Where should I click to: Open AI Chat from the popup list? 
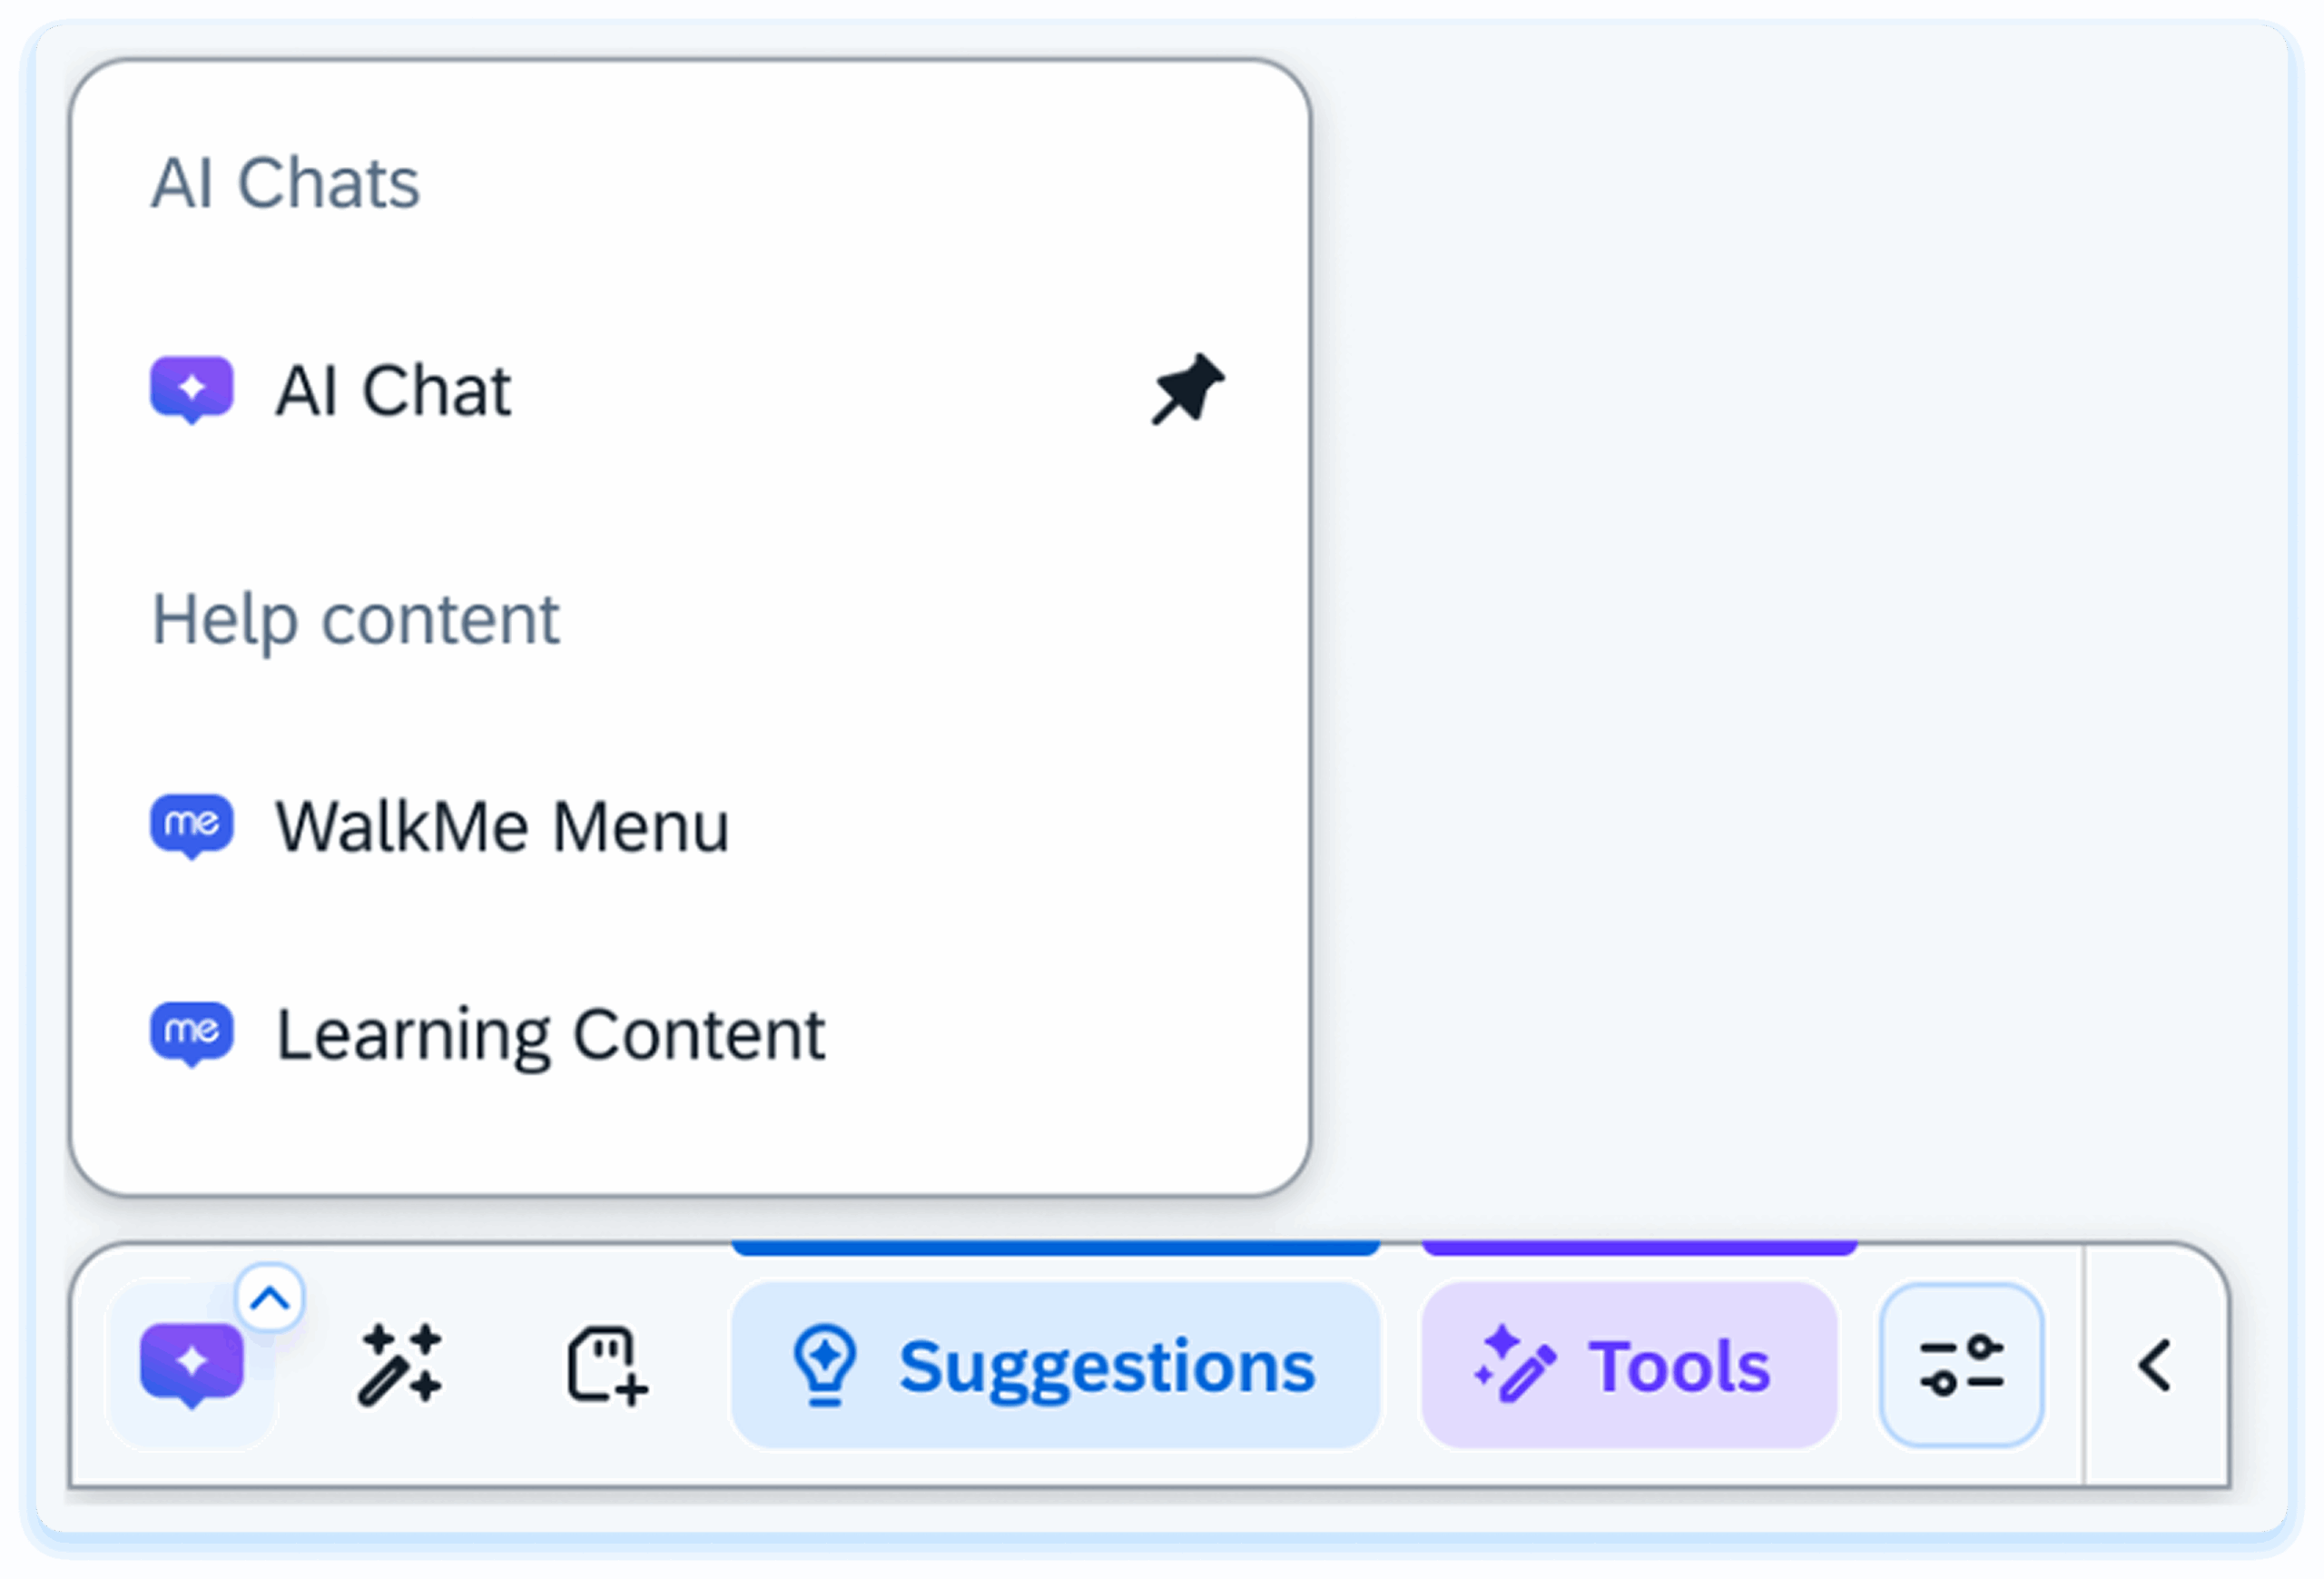[x=393, y=390]
